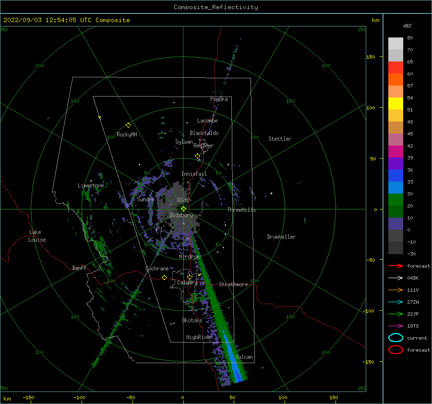Click the yellow radar center marker at Olds
The width and height of the screenshot is (432, 404).
[183, 209]
